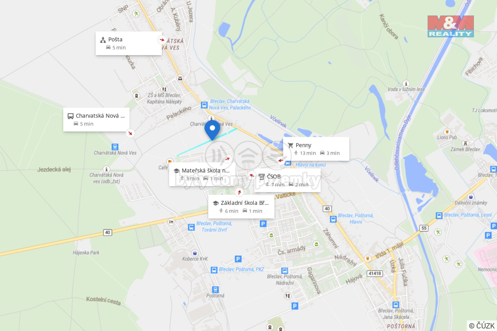
Task: Select Voda v lužním lese info icon
Action: click(406, 83)
